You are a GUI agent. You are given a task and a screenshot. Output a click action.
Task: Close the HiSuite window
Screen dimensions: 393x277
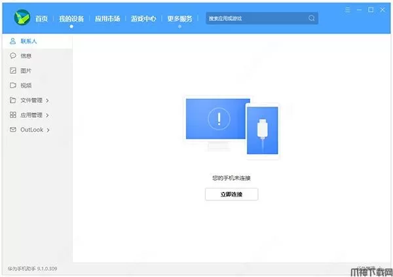click(383, 10)
